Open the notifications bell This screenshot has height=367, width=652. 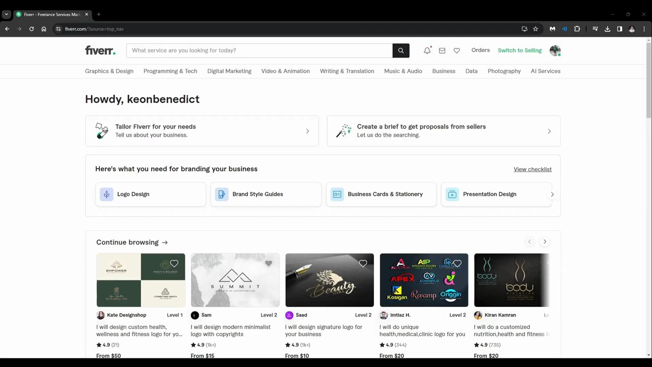427,50
